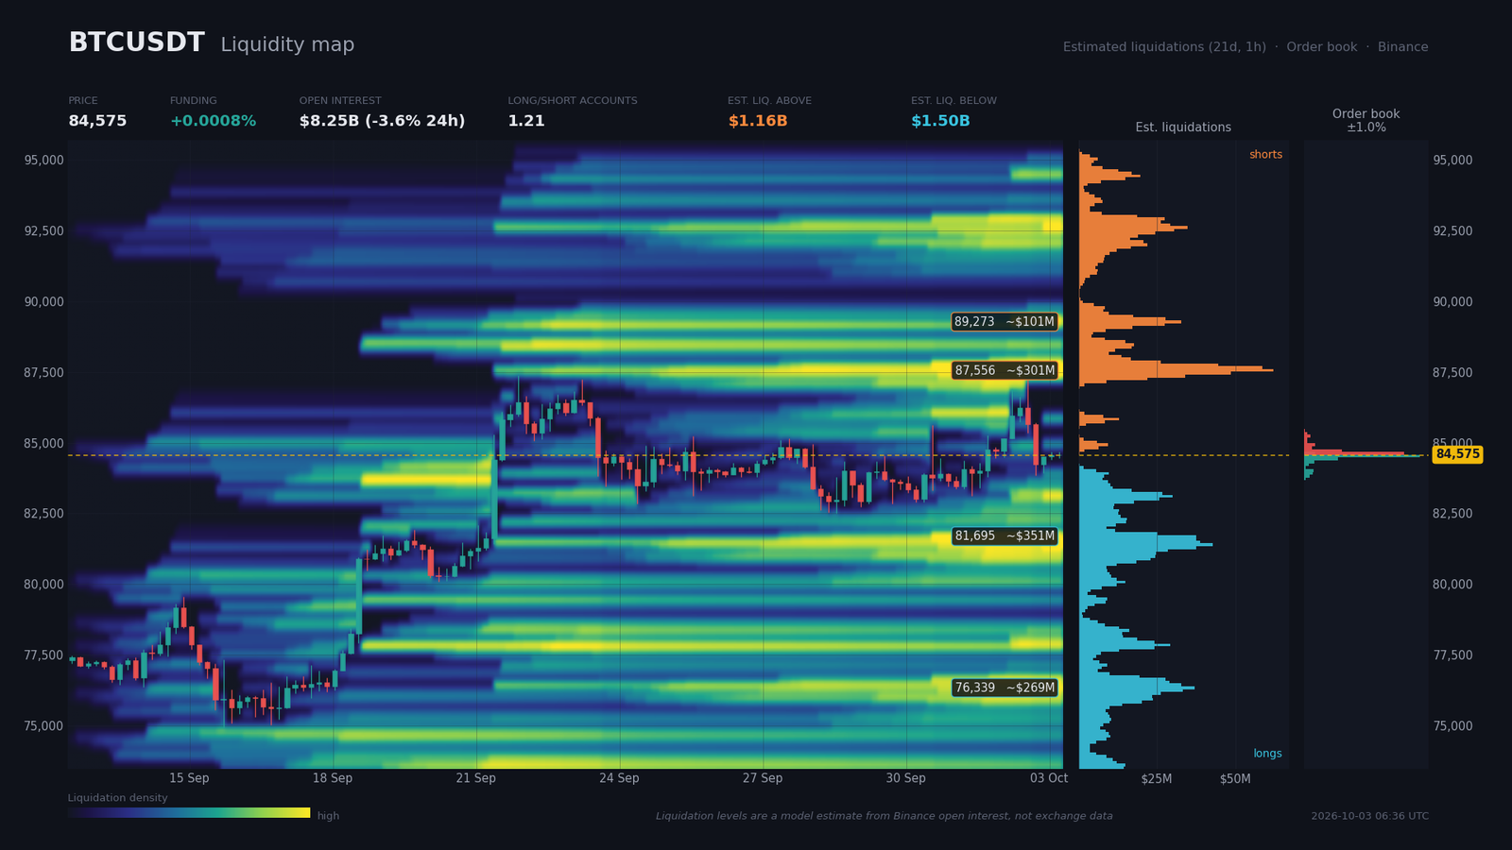Click the liquidation density color gradient bar
Screen dimensions: 1512x850
click(x=189, y=812)
